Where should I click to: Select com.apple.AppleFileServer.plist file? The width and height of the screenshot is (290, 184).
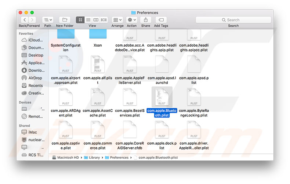tap(130, 70)
